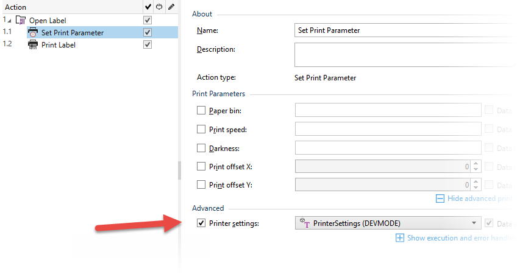The image size is (517, 274).
Task: Uncheck the Printer settings checkbox
Action: tap(201, 223)
